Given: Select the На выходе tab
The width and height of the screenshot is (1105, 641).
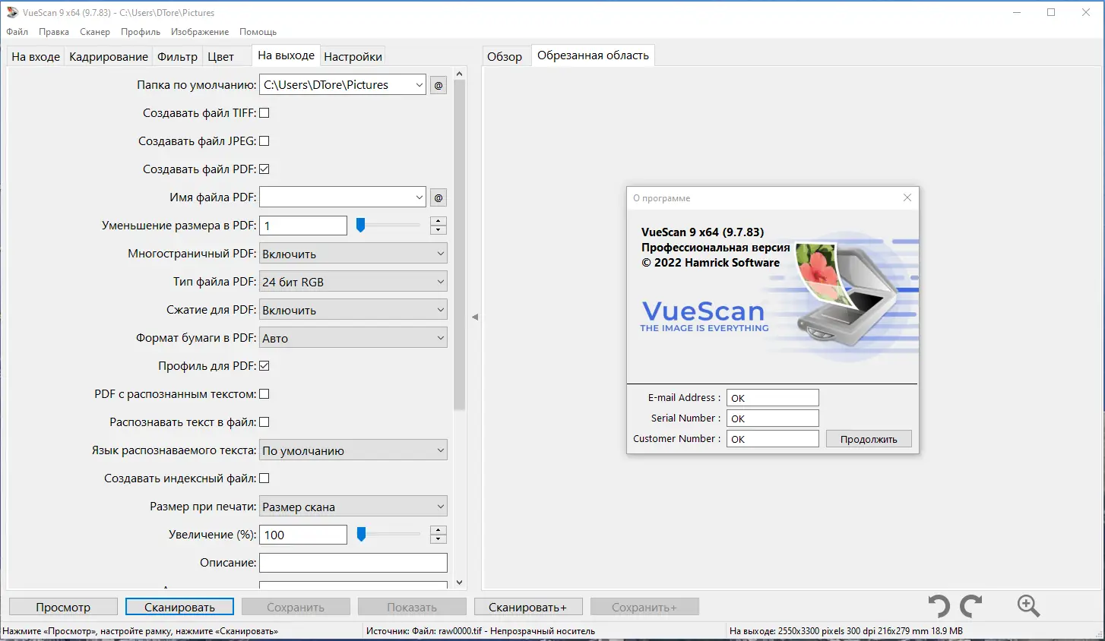Looking at the screenshot, I should pyautogui.click(x=286, y=55).
